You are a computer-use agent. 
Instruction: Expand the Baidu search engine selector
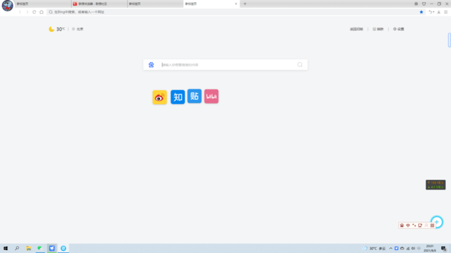(x=151, y=65)
